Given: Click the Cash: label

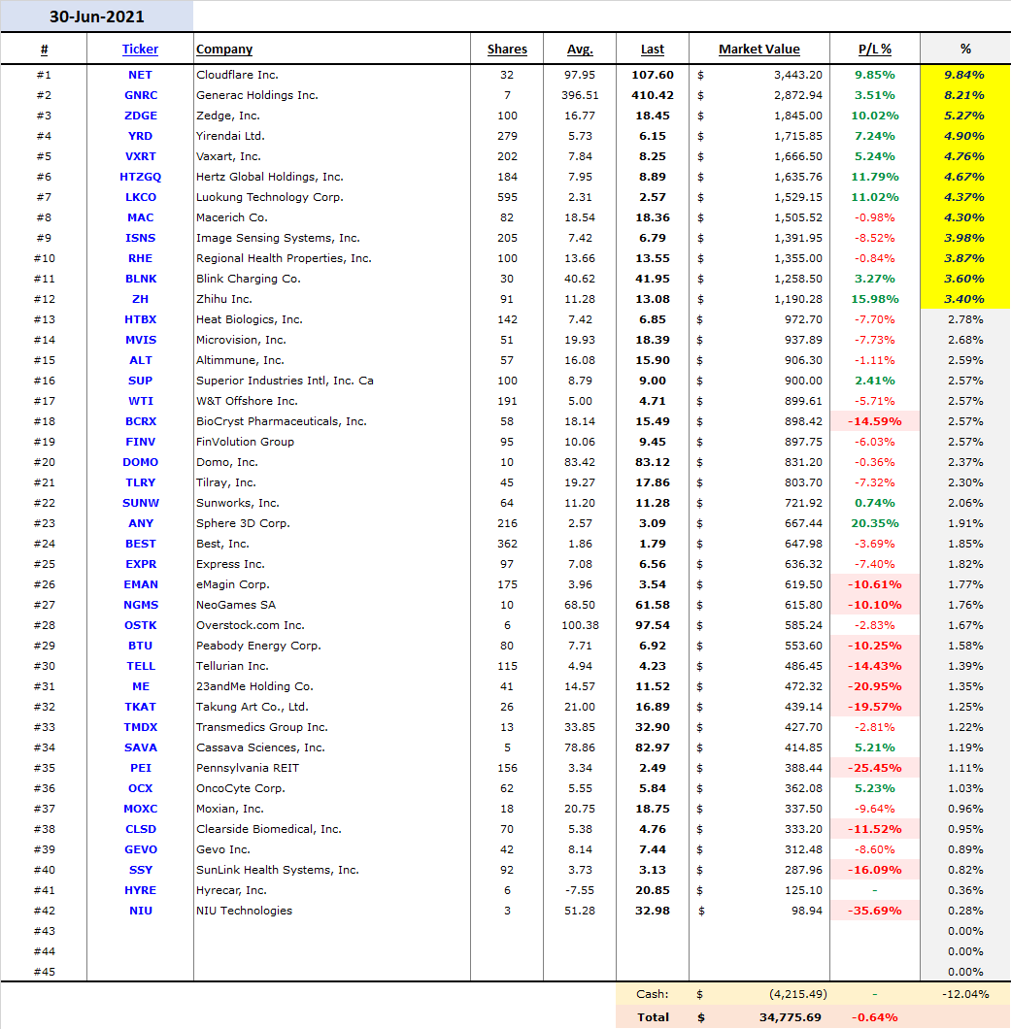Looking at the screenshot, I should (652, 993).
